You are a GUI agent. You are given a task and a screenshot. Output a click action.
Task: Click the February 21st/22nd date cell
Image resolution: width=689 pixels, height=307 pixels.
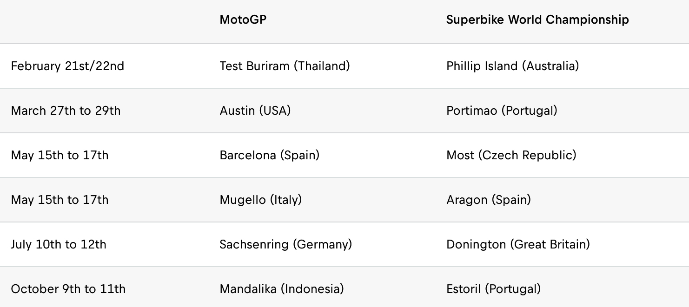coord(67,66)
